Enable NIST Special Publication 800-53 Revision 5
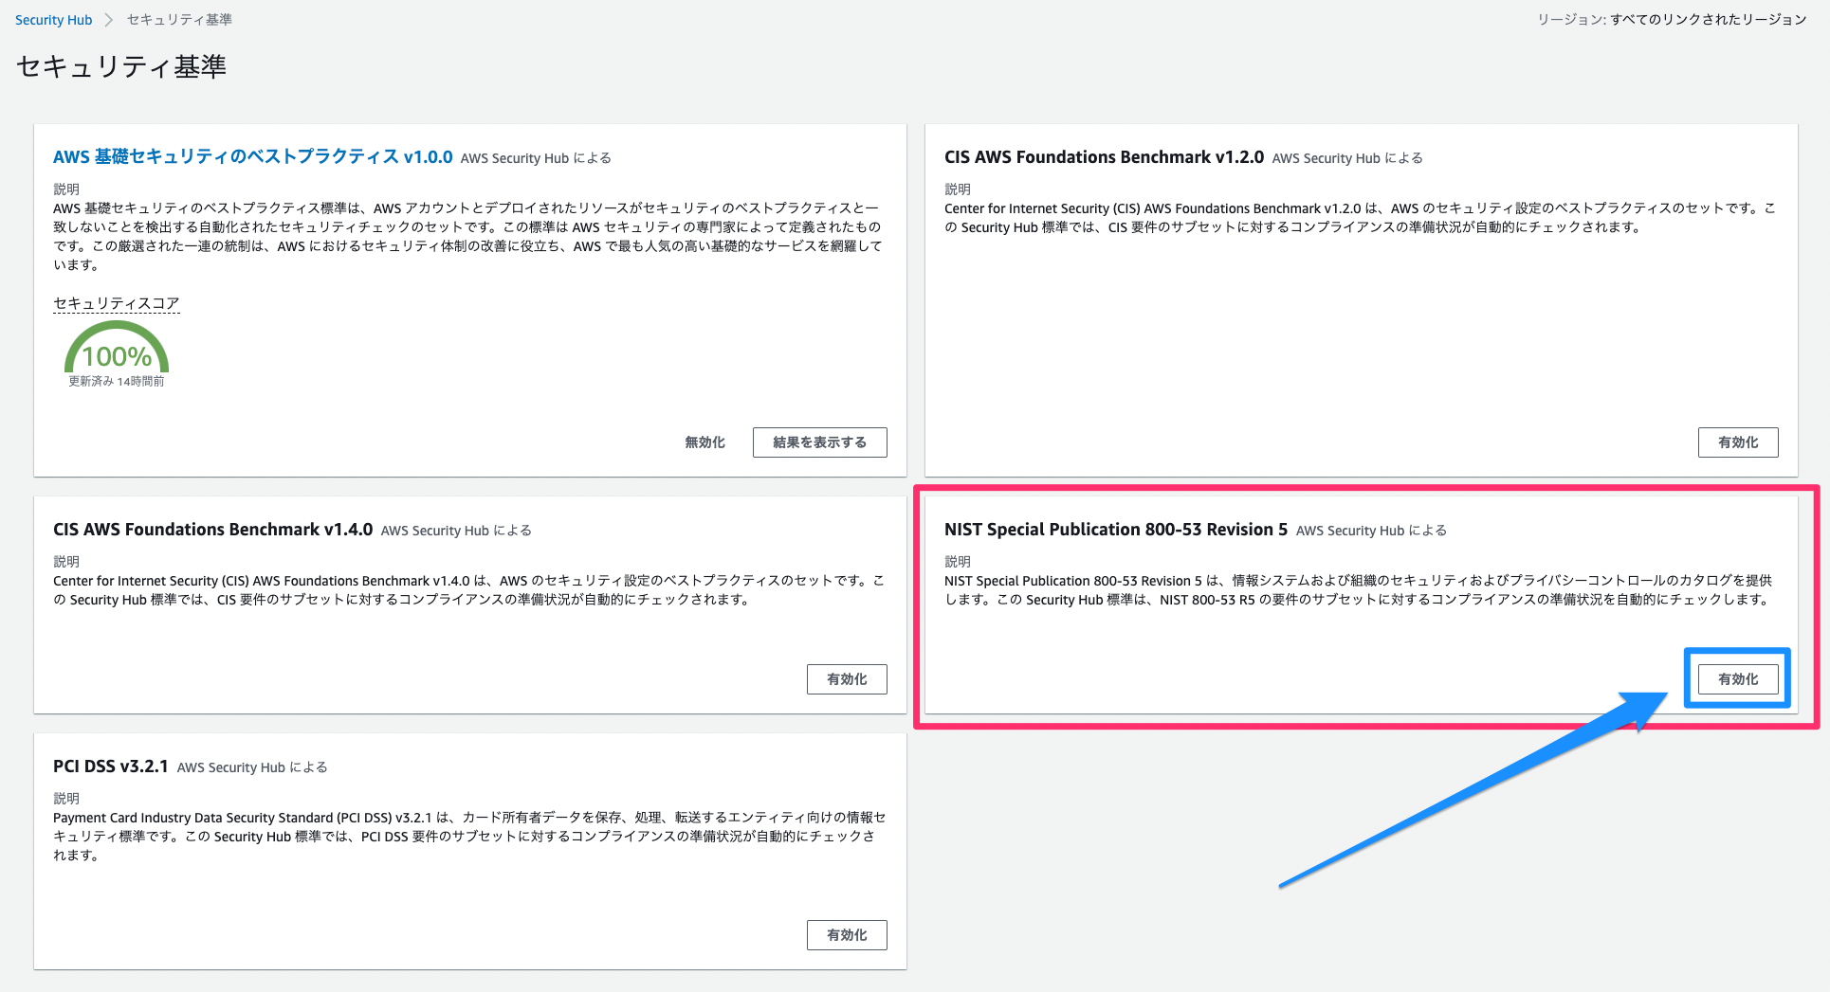The height and width of the screenshot is (992, 1830). click(1738, 679)
